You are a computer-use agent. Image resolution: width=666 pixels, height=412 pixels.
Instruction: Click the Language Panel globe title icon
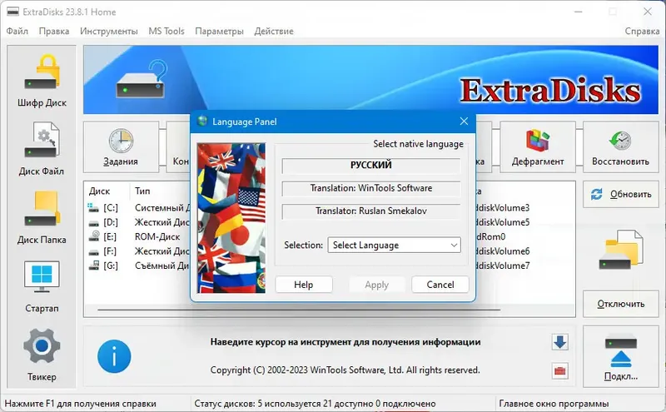(201, 121)
